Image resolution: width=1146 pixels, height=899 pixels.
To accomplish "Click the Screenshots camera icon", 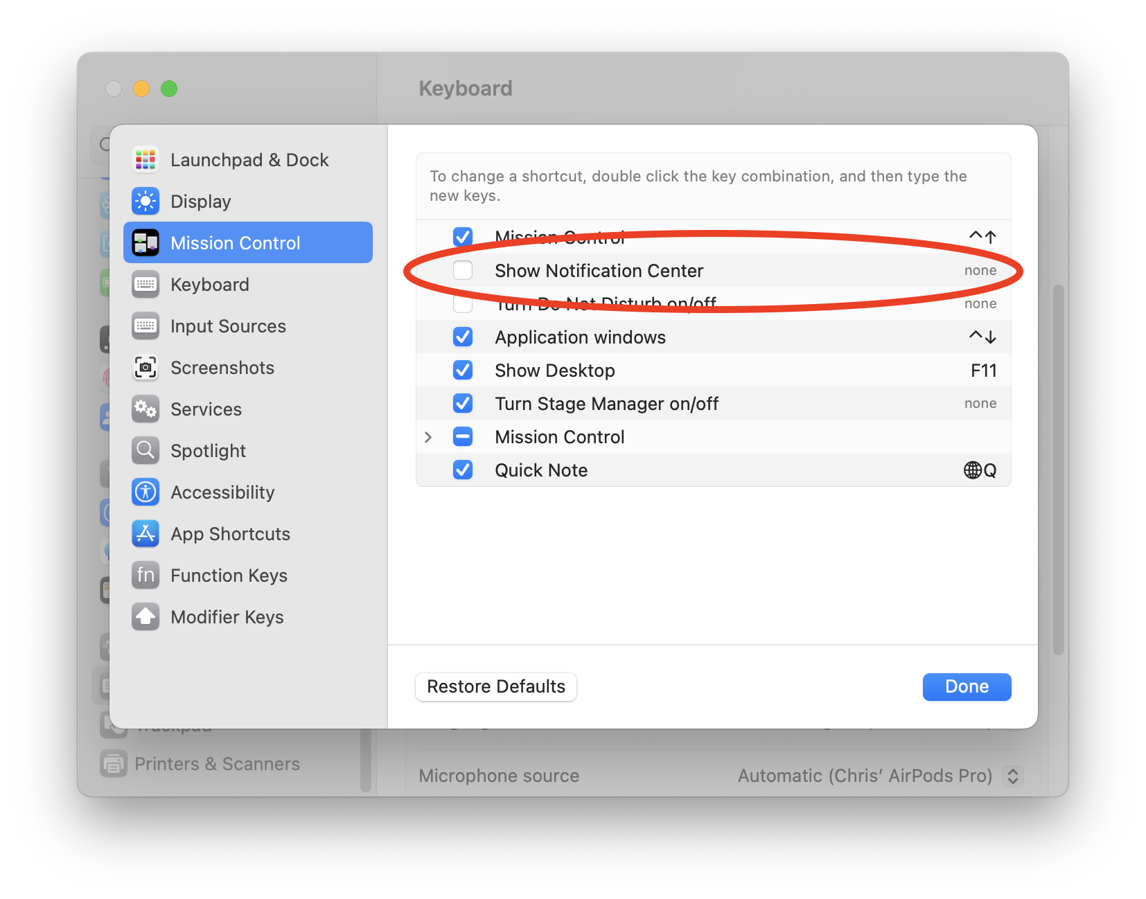I will tap(146, 368).
